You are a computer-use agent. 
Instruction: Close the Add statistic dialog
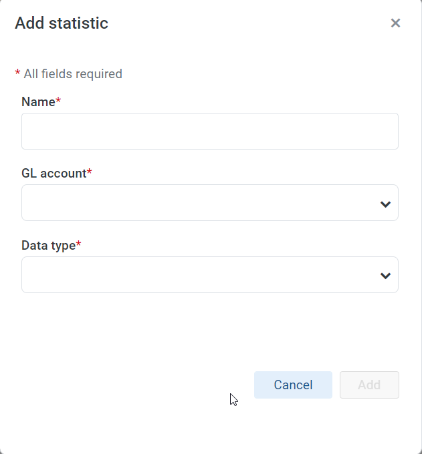coord(395,23)
